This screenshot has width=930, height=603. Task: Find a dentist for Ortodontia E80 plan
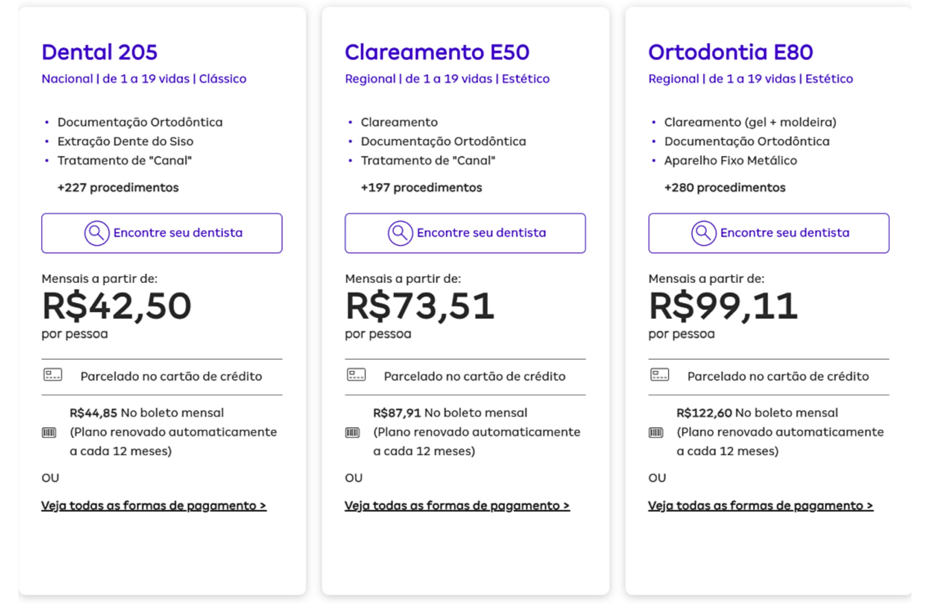(769, 233)
